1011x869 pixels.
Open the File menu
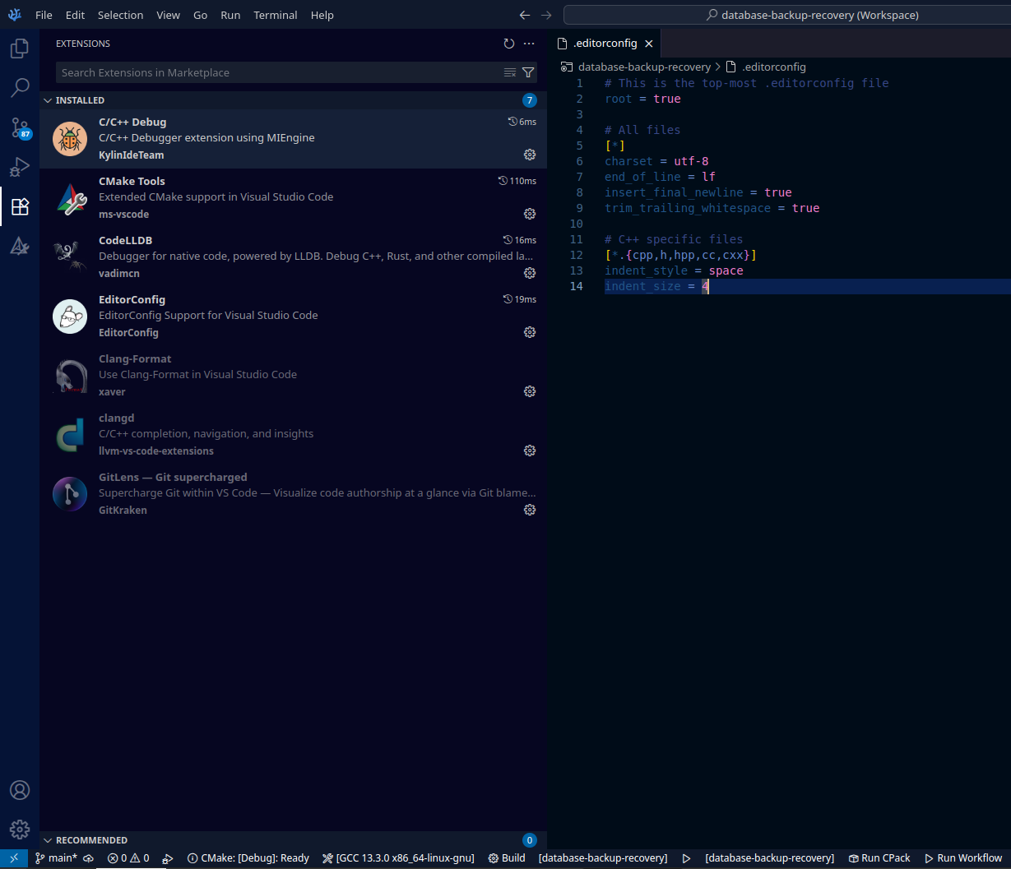(44, 15)
